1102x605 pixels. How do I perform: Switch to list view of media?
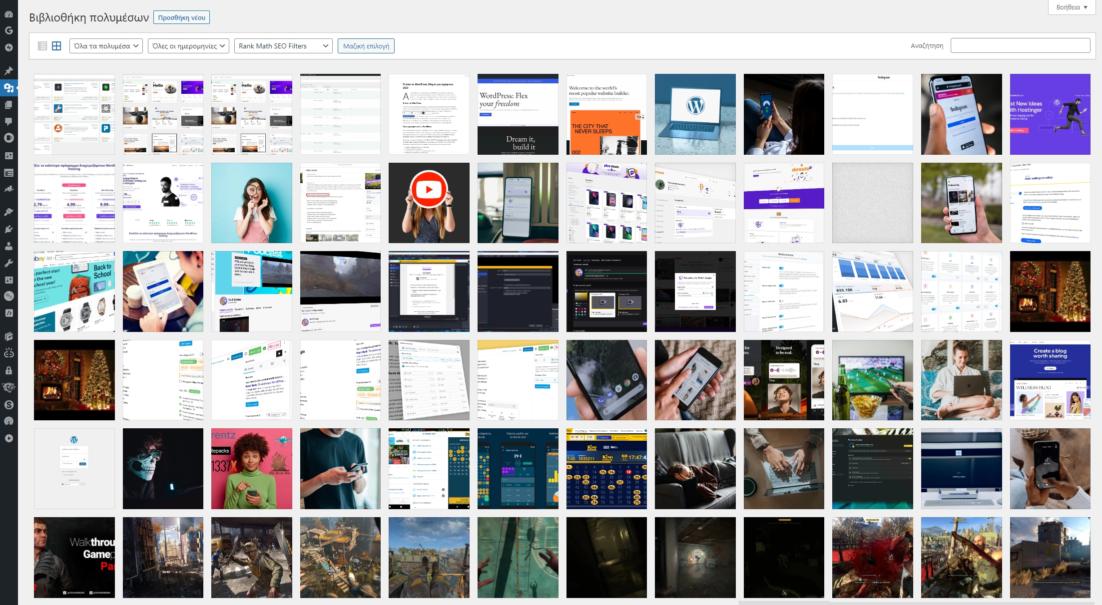[42, 46]
